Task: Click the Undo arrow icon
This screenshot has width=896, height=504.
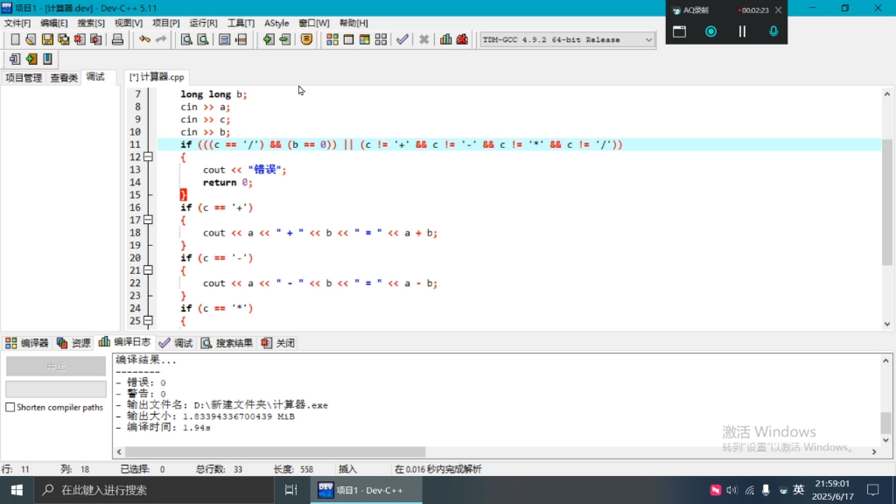Action: [x=144, y=39]
